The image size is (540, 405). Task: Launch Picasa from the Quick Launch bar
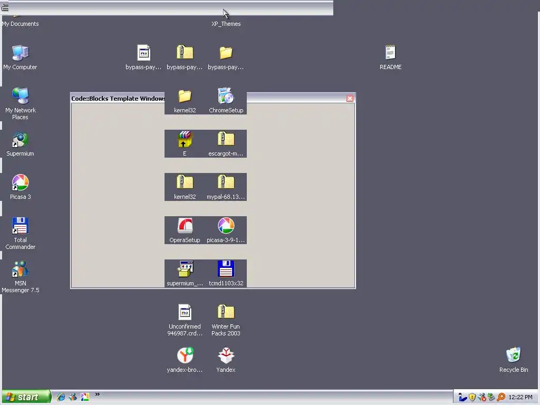pyautogui.click(x=85, y=397)
